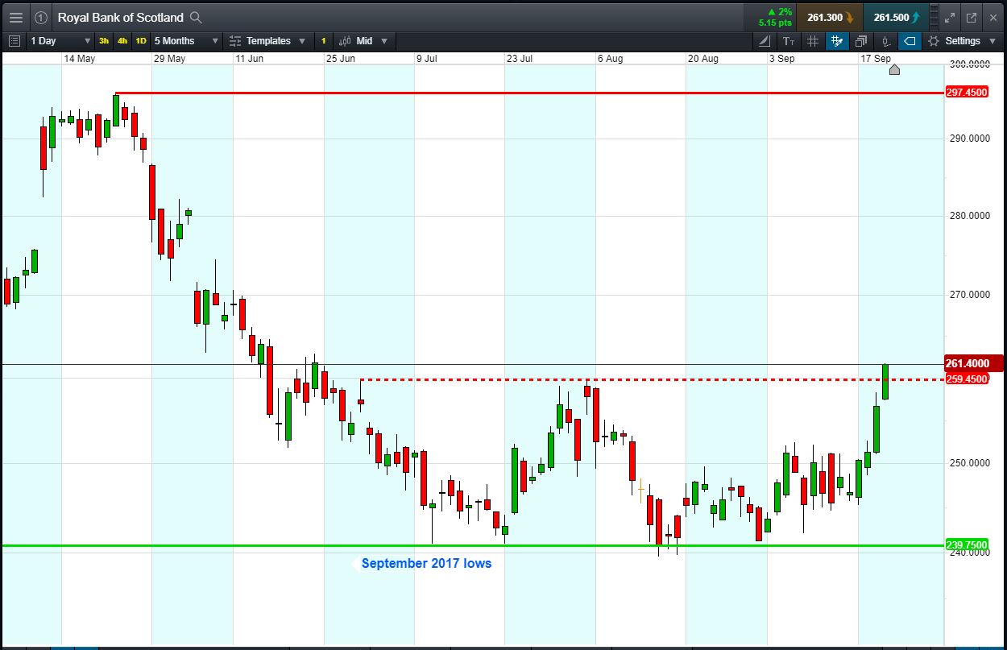Click the 261.4000 current price label
The height and width of the screenshot is (650, 1007).
click(x=972, y=363)
